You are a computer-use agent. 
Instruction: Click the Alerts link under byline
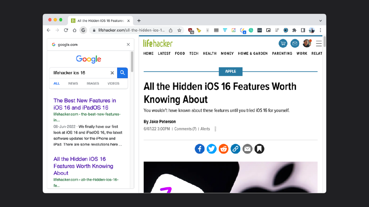pos(205,129)
